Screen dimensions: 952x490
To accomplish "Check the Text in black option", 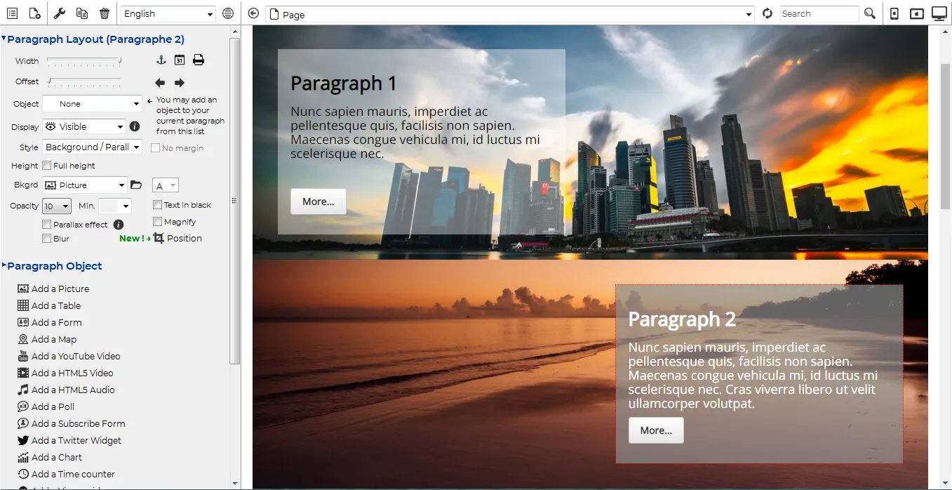I will coord(157,205).
